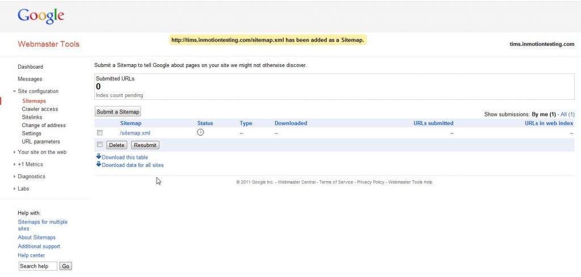581x277 pixels.
Task: Open the Dashboard menu item
Action: coord(30,67)
